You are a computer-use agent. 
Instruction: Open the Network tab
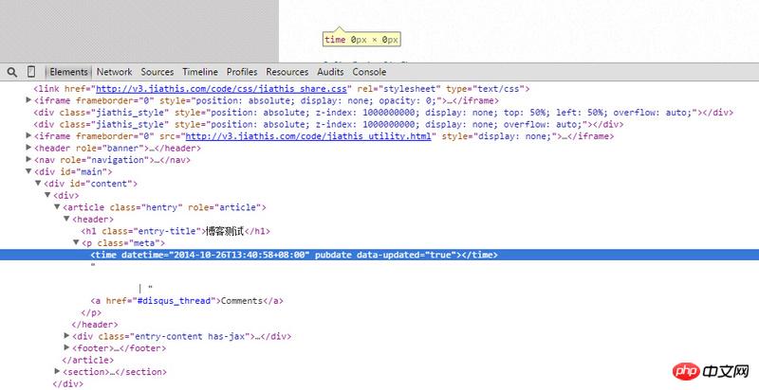pos(114,72)
